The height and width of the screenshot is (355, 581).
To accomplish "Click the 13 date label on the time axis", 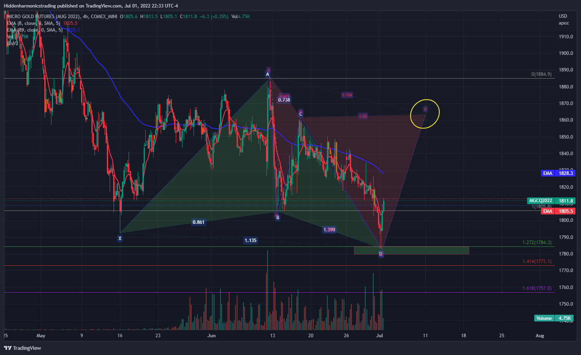I will tap(273, 336).
